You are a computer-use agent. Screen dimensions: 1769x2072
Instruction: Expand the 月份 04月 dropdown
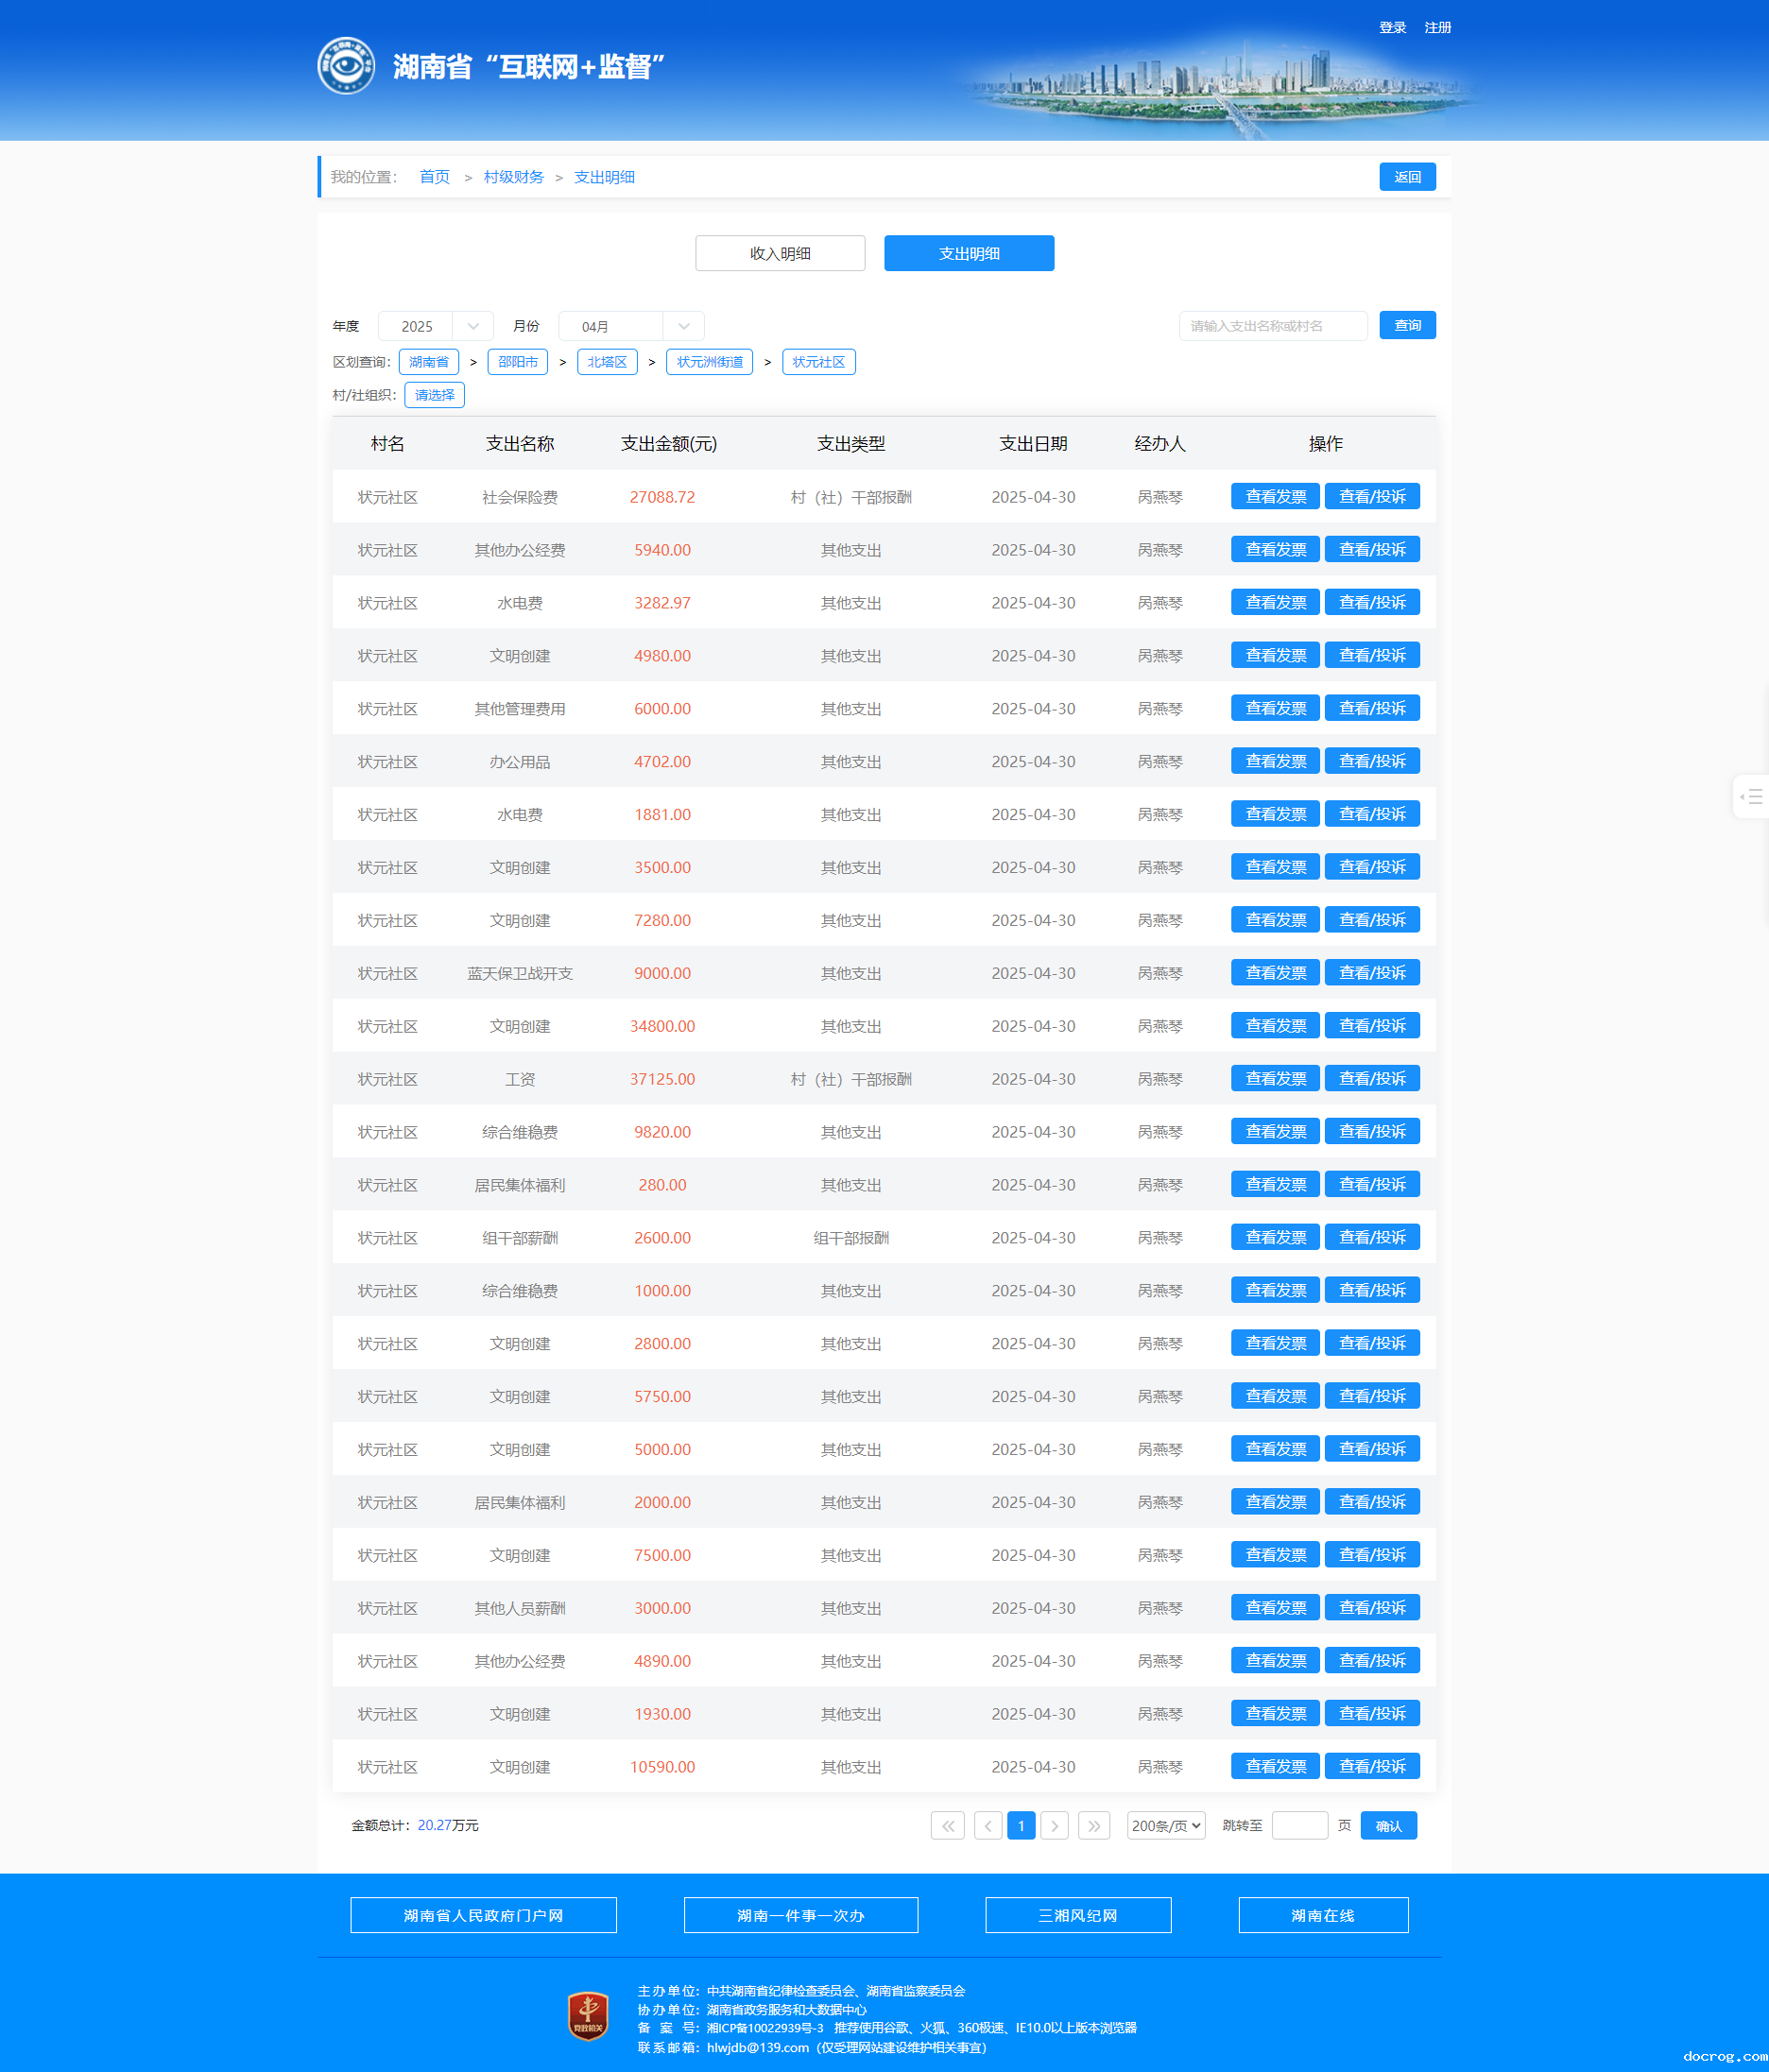631,326
